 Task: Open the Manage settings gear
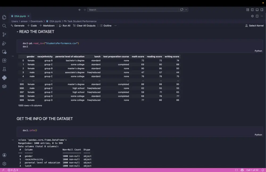(x=4, y=164)
